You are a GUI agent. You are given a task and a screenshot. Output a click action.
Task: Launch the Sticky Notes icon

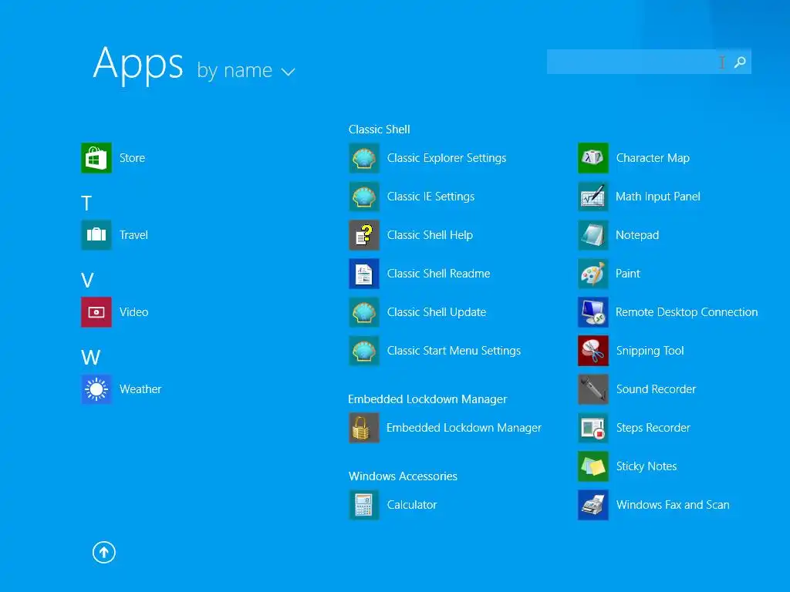tap(593, 466)
